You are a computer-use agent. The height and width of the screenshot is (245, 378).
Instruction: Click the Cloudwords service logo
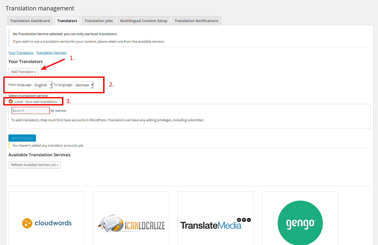[46, 223]
